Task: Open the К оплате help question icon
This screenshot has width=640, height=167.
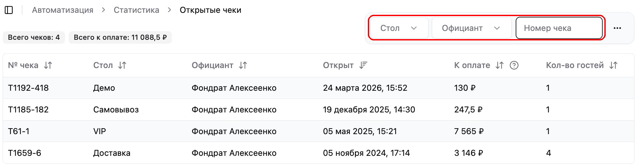Action: 514,65
